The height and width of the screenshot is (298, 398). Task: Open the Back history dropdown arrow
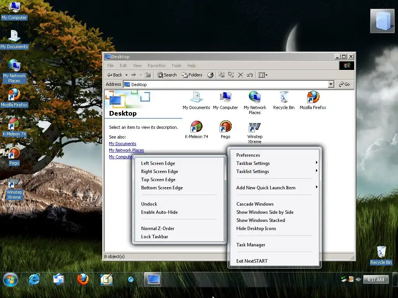click(126, 75)
